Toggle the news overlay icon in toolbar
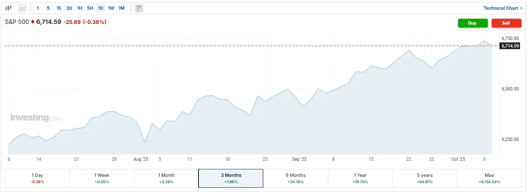Viewport: 529px width, 194px height. pos(139,8)
